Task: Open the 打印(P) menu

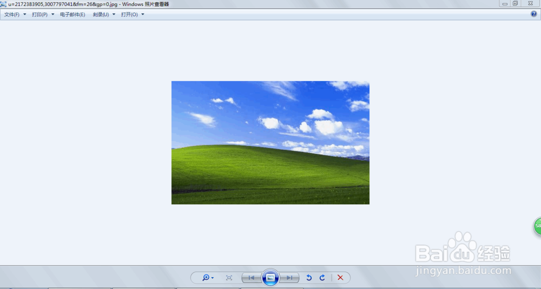Action: pyautogui.click(x=39, y=15)
